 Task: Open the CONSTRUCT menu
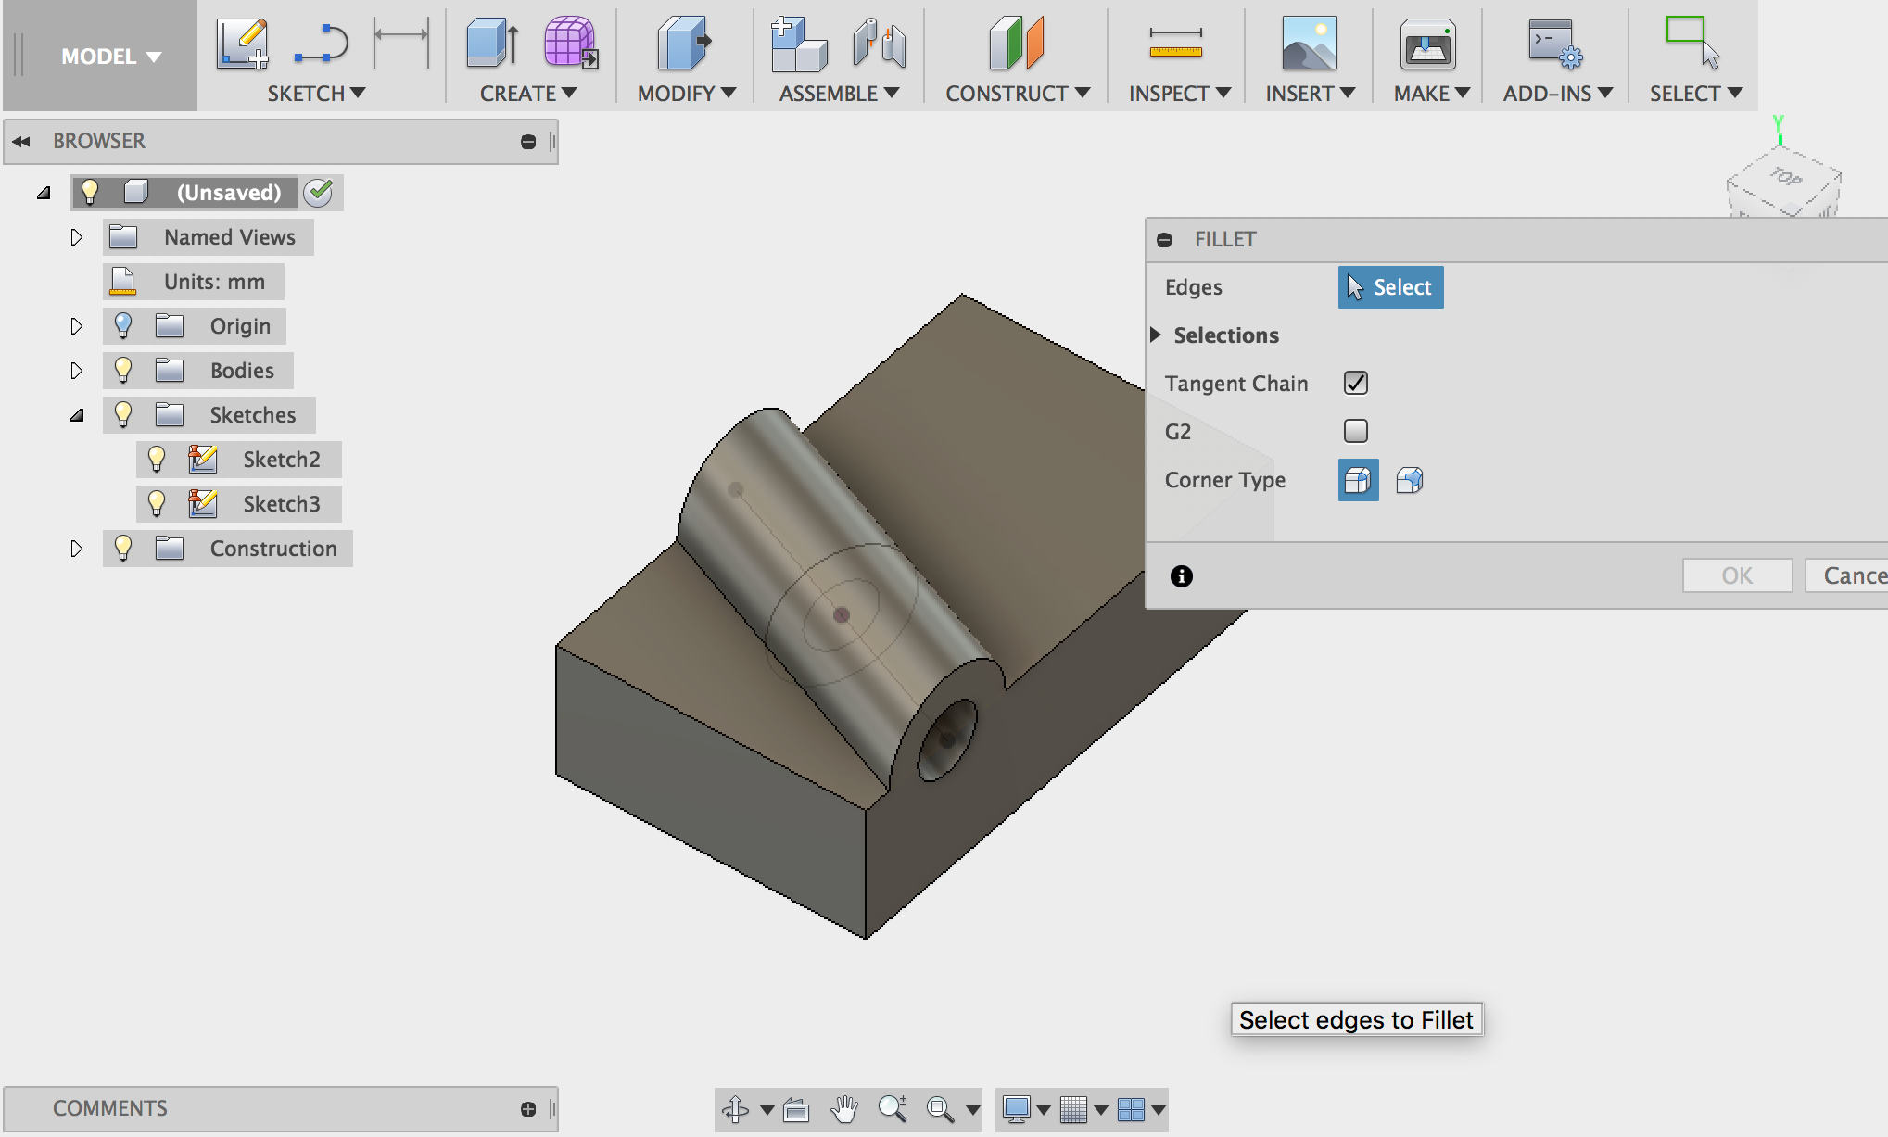click(1018, 93)
